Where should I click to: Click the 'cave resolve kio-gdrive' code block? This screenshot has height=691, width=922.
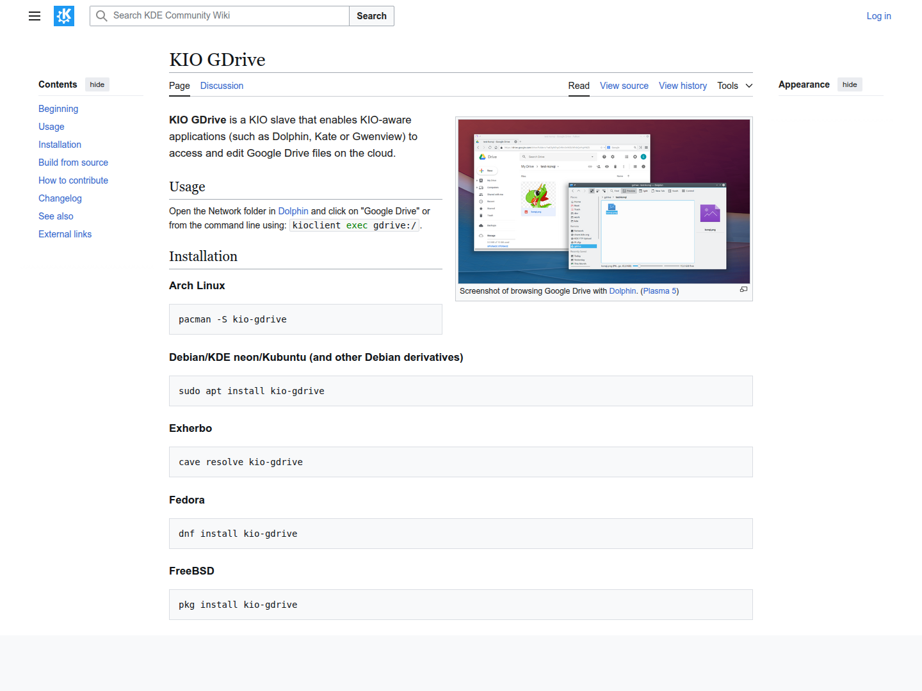[x=461, y=462]
